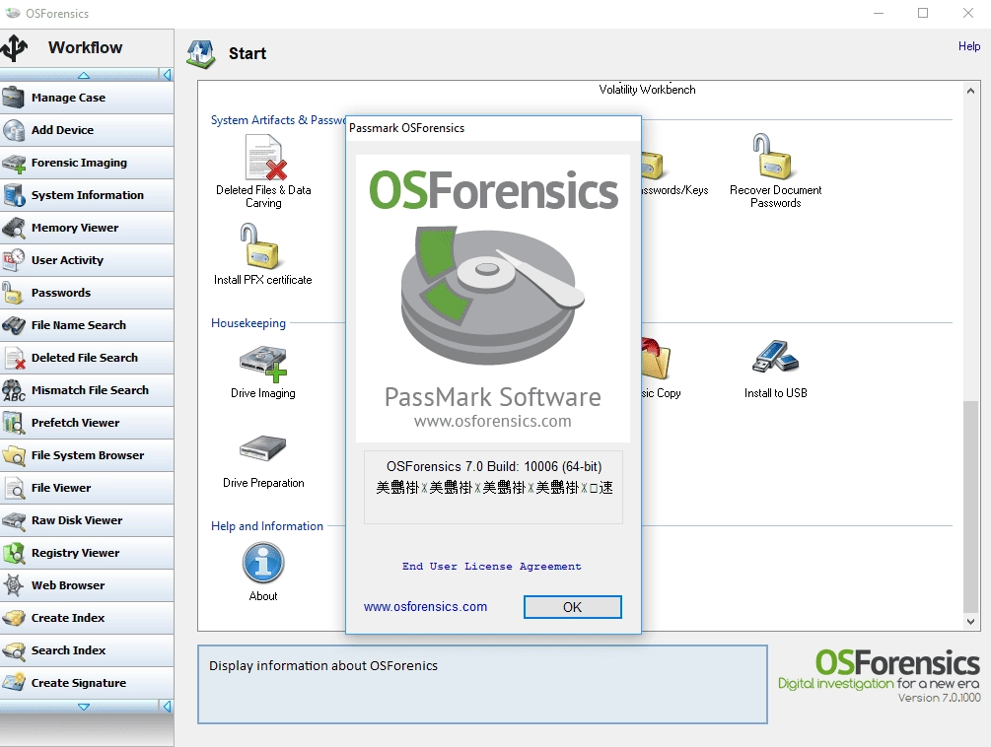
Task: Open the Help link
Action: 969,46
